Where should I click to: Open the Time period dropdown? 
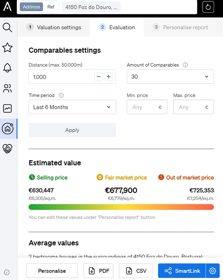(x=72, y=107)
